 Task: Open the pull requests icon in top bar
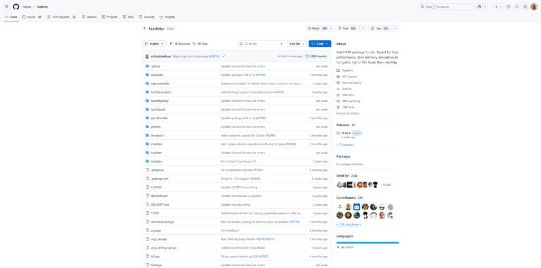click(517, 7)
